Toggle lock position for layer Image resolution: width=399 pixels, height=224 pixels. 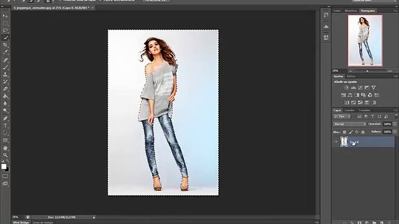(x=357, y=132)
